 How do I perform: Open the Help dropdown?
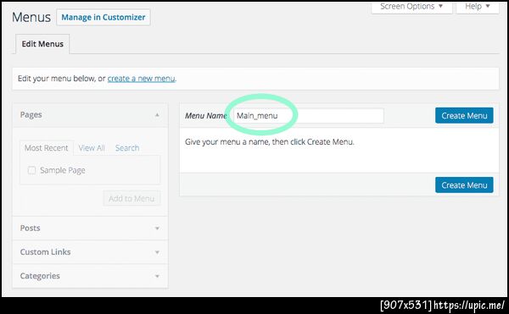tap(477, 7)
